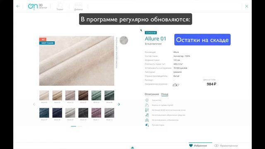The width and height of the screenshot is (265, 149).
Task: Open the Избранное favorites tab
Action: (x=200, y=145)
